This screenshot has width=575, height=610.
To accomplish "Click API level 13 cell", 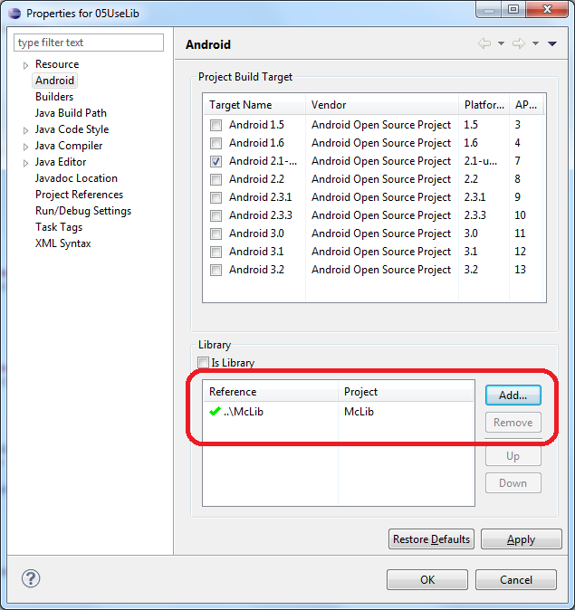I will [520, 270].
